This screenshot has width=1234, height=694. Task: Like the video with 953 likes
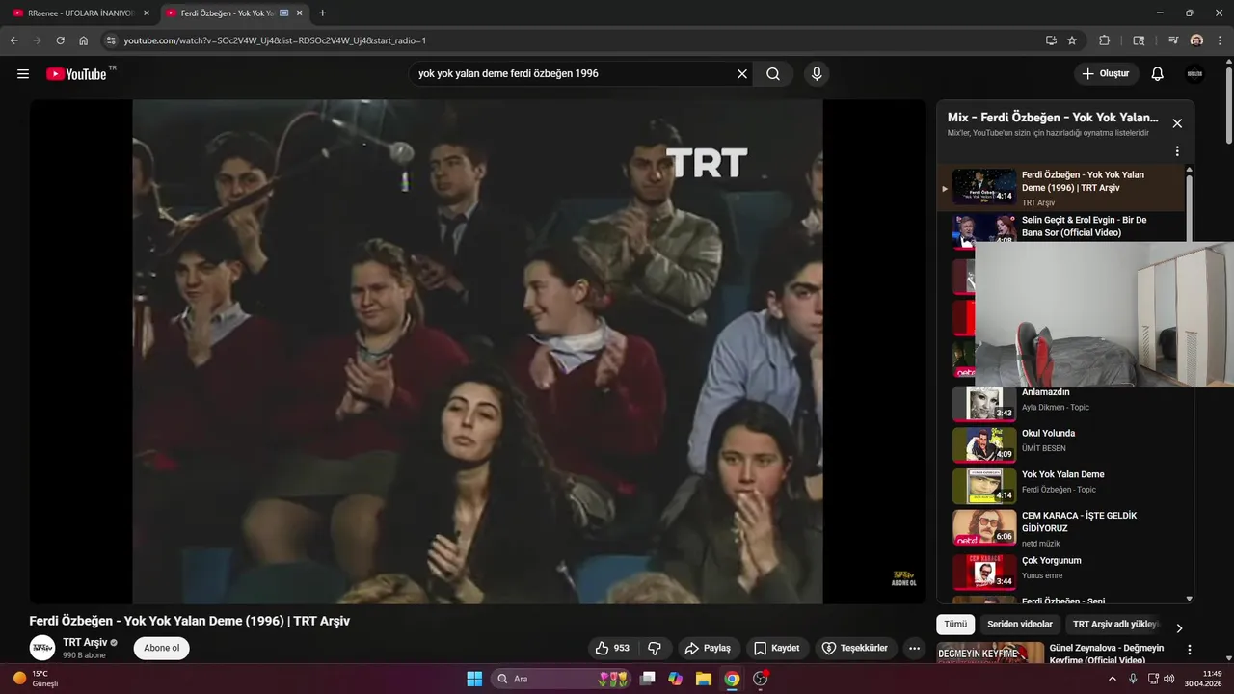[x=613, y=649]
